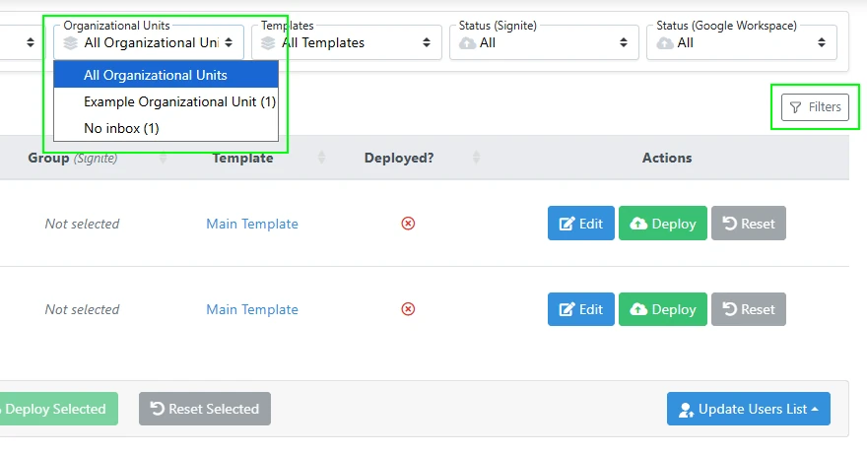Open the Status (Google Workspace) dropdown

[x=741, y=42]
